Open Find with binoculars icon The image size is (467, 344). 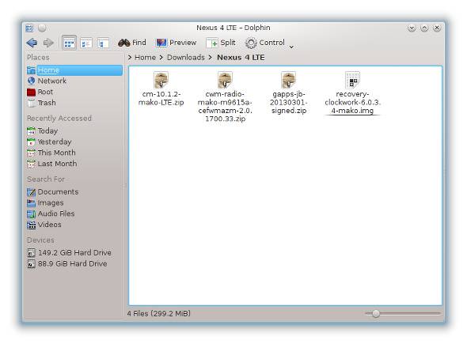[x=132, y=43]
